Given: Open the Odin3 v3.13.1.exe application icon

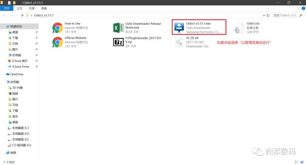Looking at the screenshot, I should [x=179, y=28].
